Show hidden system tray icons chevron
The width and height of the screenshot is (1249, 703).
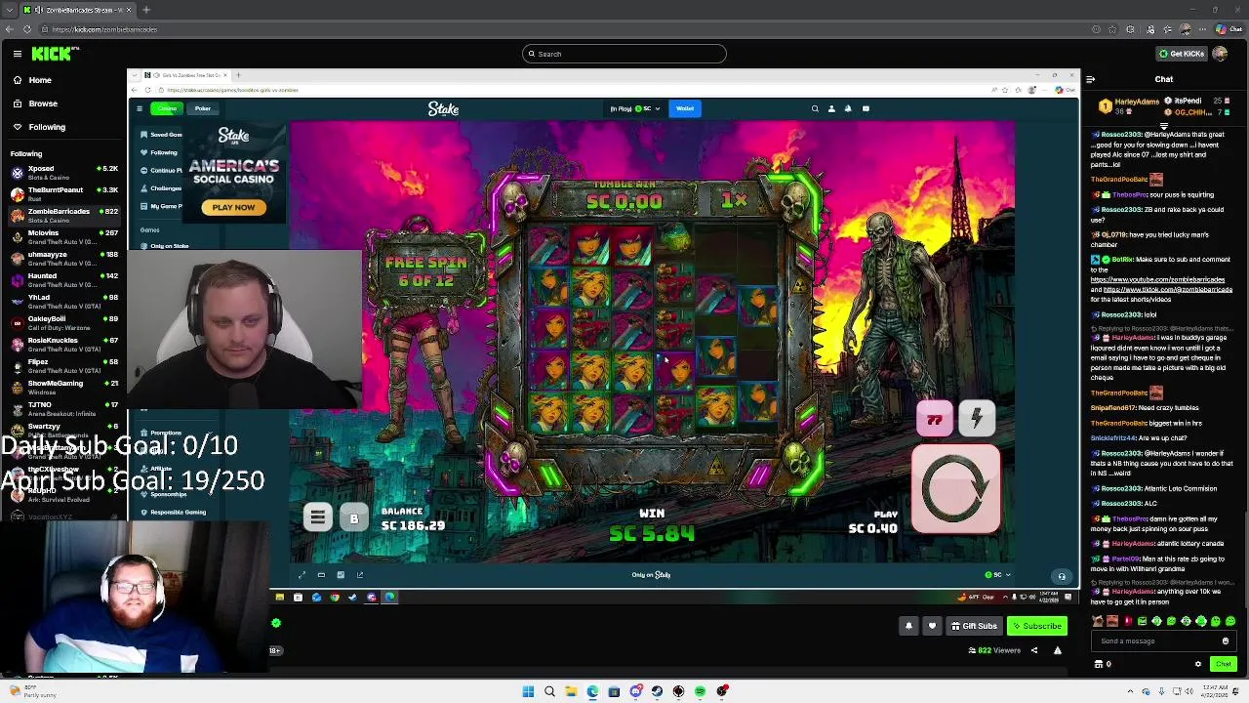[x=1131, y=691]
